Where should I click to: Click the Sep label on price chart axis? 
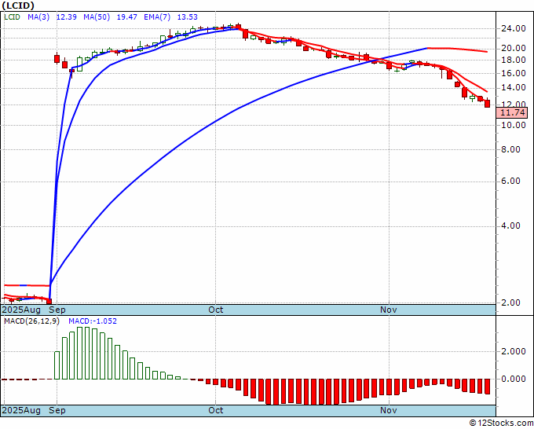(57, 310)
